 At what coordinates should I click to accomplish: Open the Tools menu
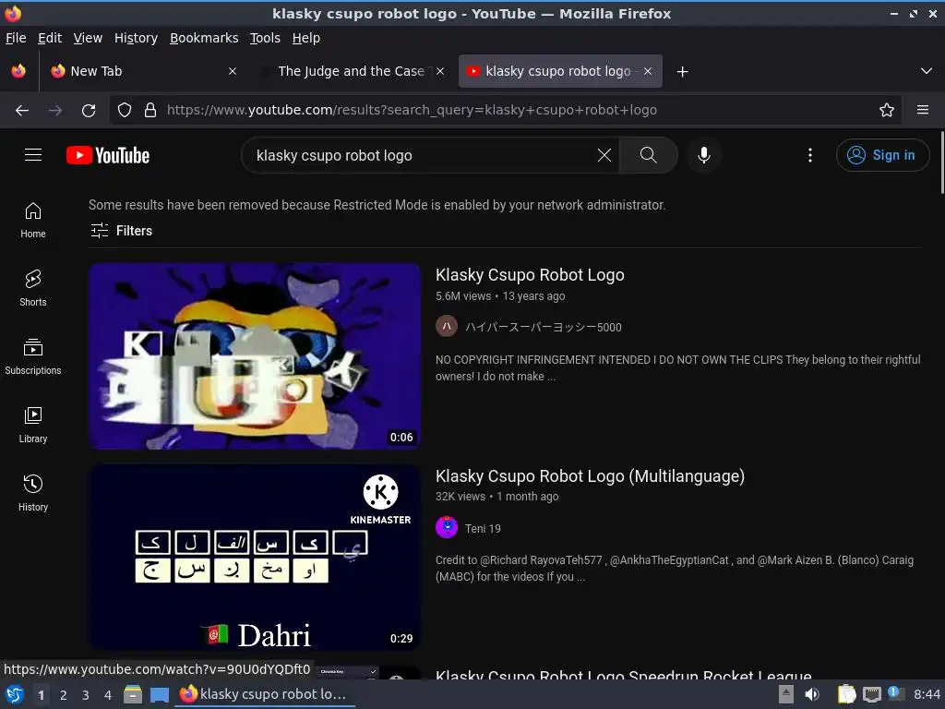coord(265,38)
